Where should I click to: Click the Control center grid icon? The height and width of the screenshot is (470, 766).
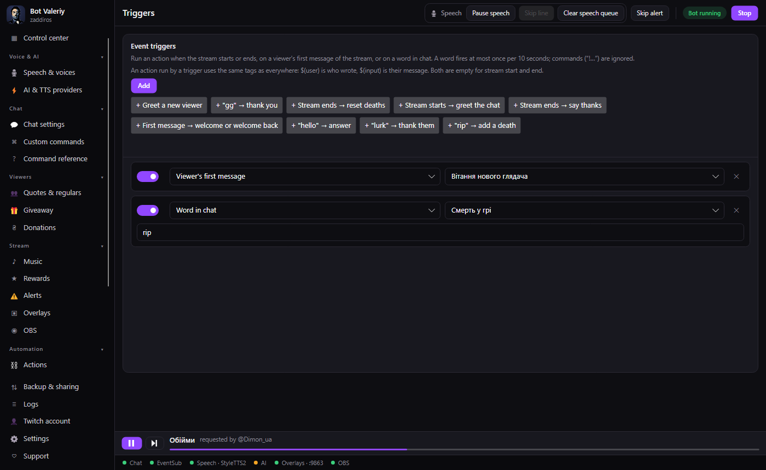pos(14,38)
